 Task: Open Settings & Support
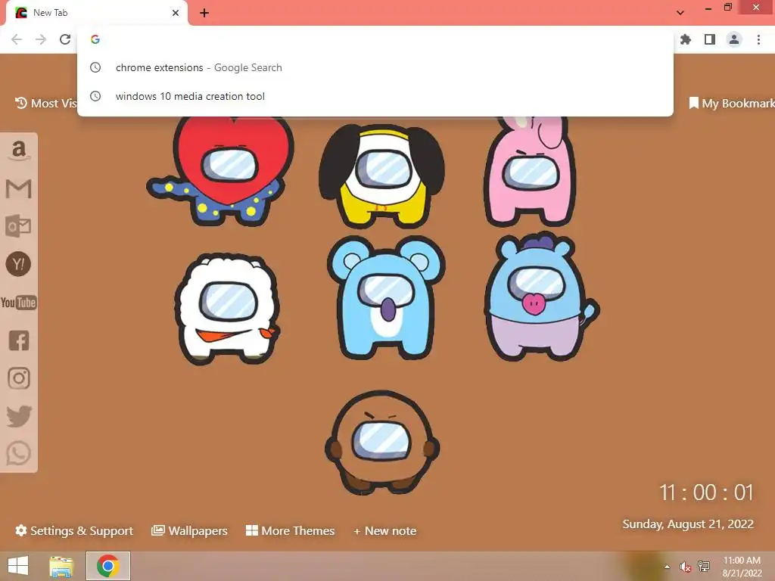[x=74, y=530]
